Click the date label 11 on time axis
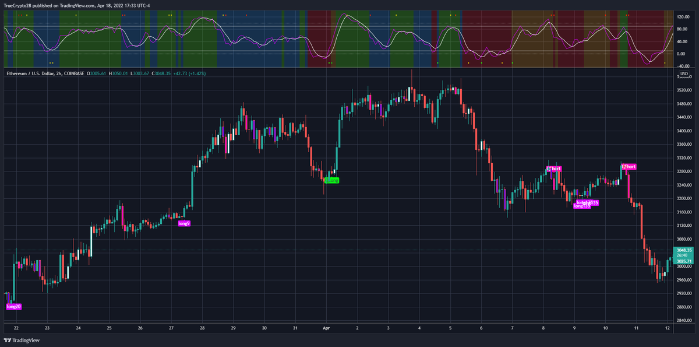699x347 pixels. click(x=637, y=328)
